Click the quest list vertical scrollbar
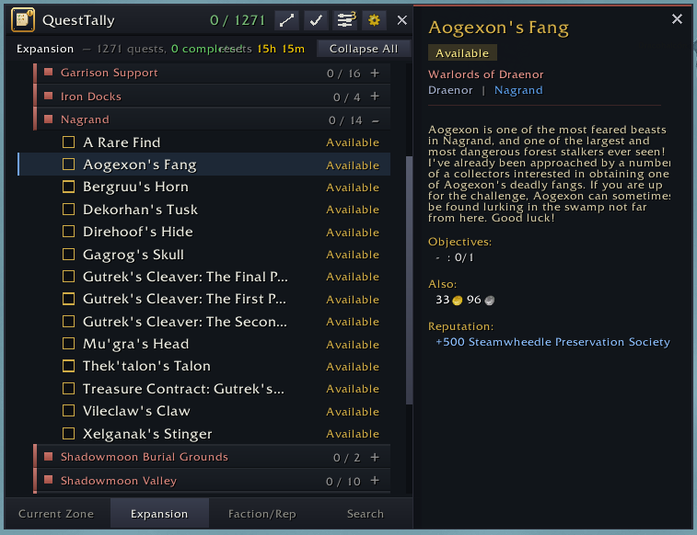697x535 pixels. tap(409, 280)
